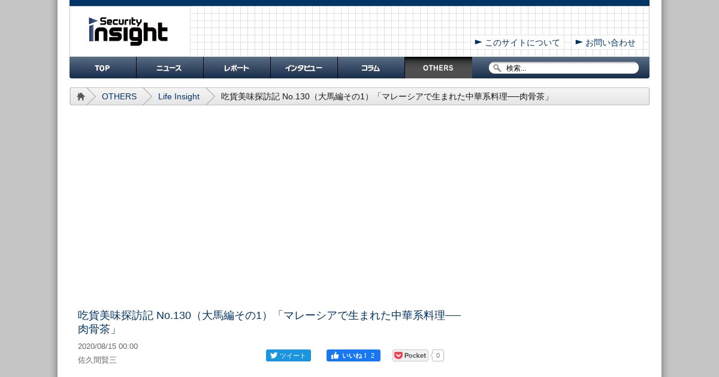The image size is (719, 377).
Task: Click the Security Insight logo
Action: pos(128,31)
